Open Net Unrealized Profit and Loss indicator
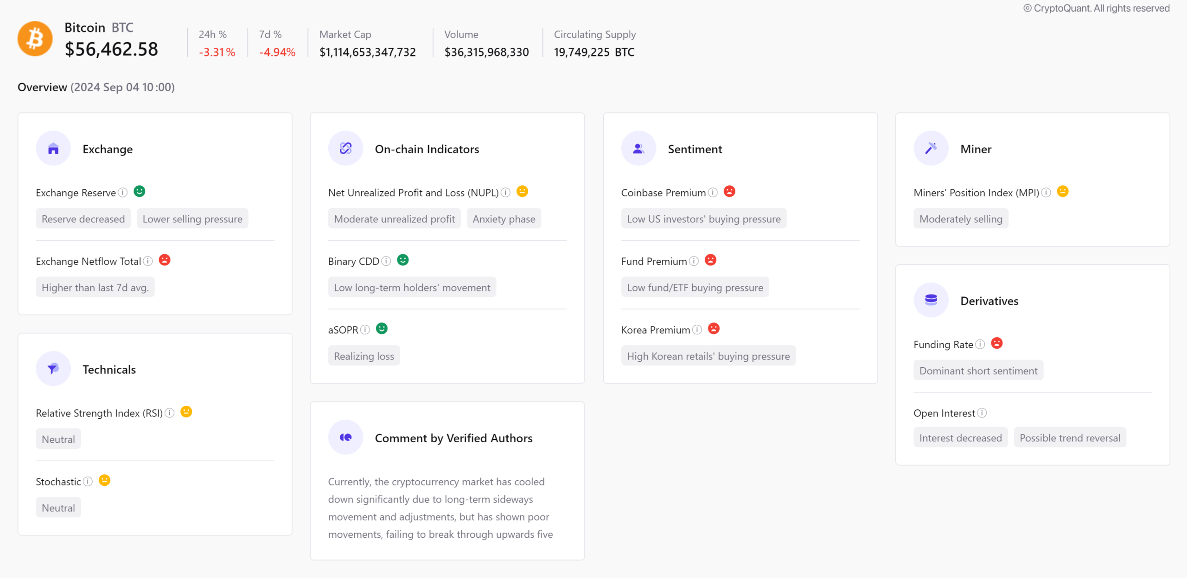 click(413, 193)
